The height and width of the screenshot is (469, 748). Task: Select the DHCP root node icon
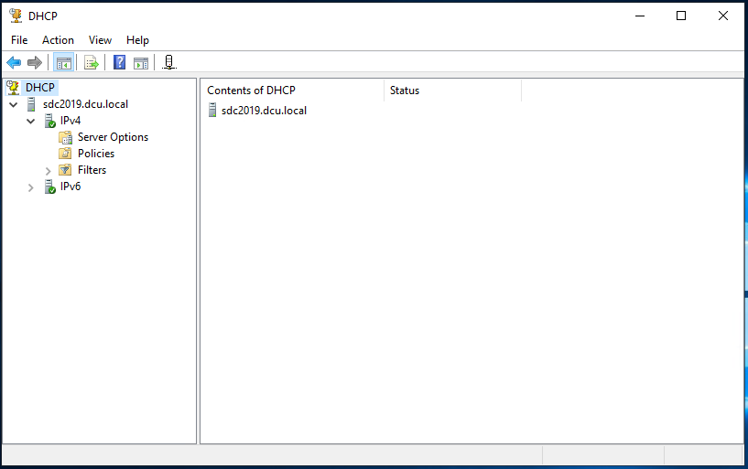tap(13, 88)
